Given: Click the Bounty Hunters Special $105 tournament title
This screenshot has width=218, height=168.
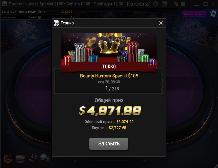Looking at the screenshot, I should (109, 76).
